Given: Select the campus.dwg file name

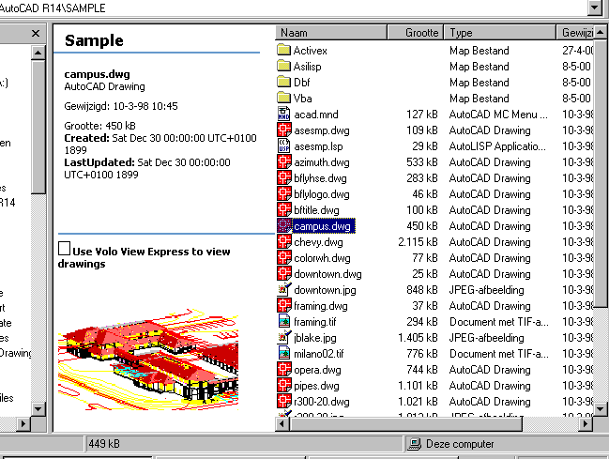Looking at the screenshot, I should 322,226.
